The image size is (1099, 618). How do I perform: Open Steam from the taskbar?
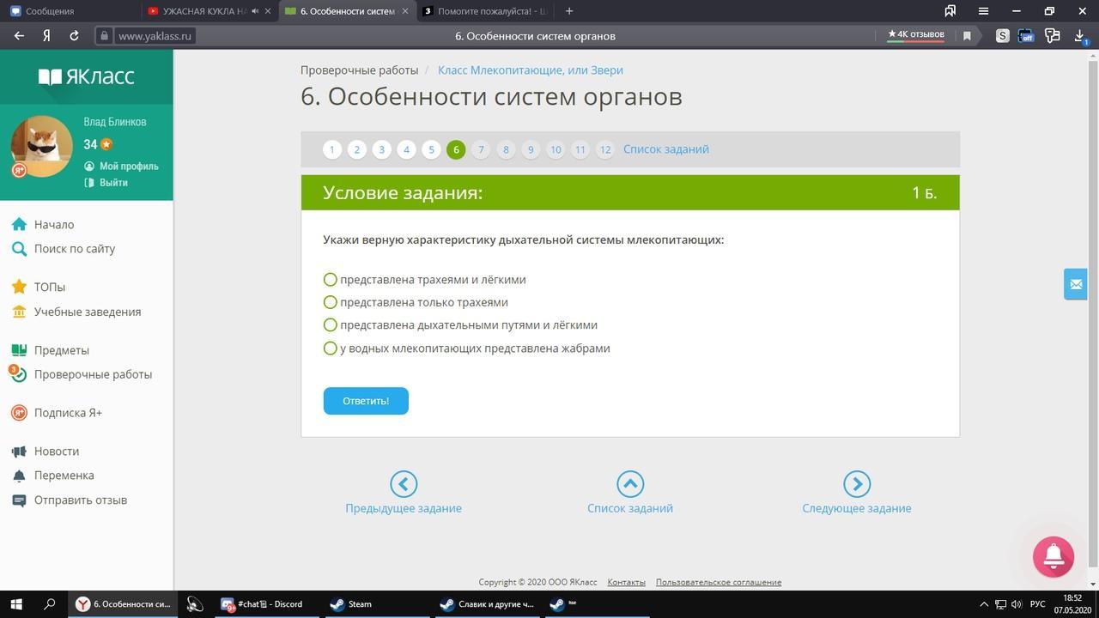click(x=351, y=603)
